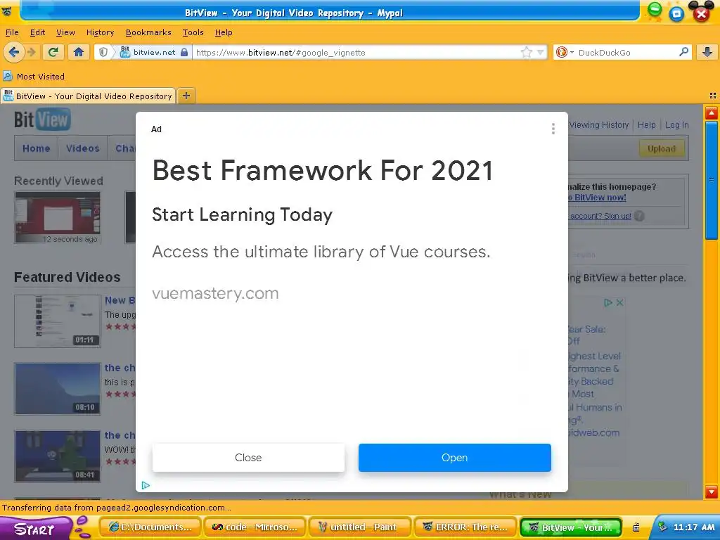This screenshot has height=540, width=720.
Task: Click the list all tabs icon
Action: click(713, 96)
